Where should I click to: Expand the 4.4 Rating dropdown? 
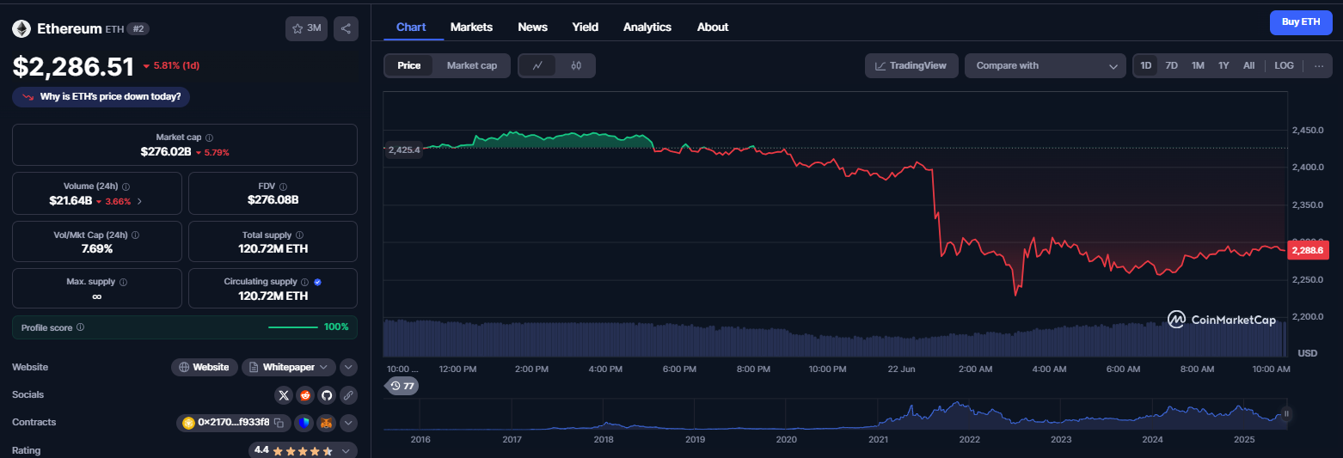point(303,450)
